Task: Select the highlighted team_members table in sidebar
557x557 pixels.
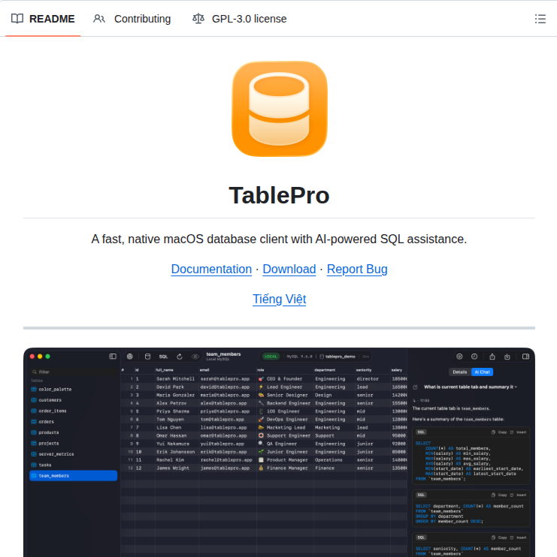Action: coord(73,476)
